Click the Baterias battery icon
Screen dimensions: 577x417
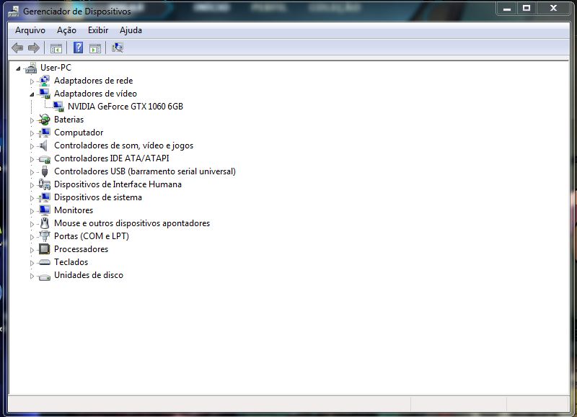45,120
